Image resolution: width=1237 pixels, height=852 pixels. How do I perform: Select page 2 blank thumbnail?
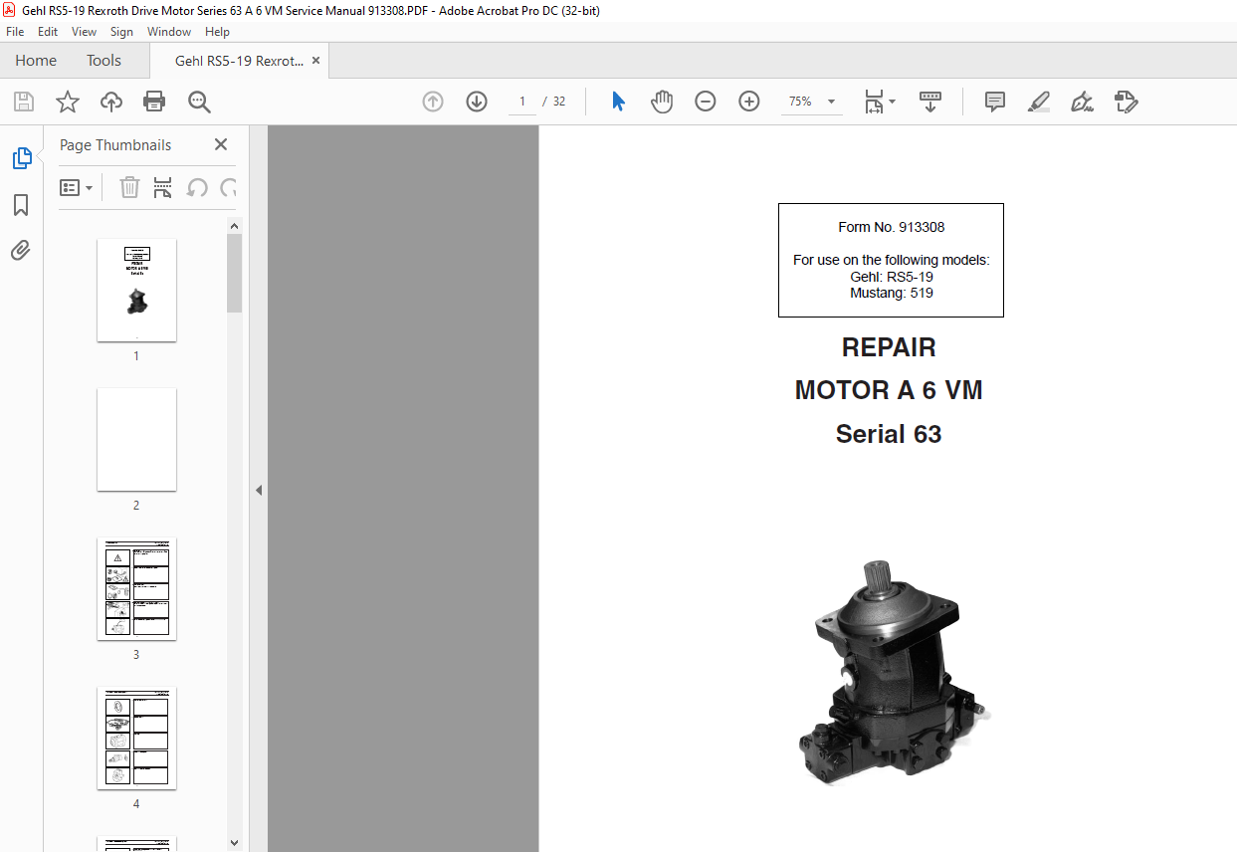tap(136, 439)
